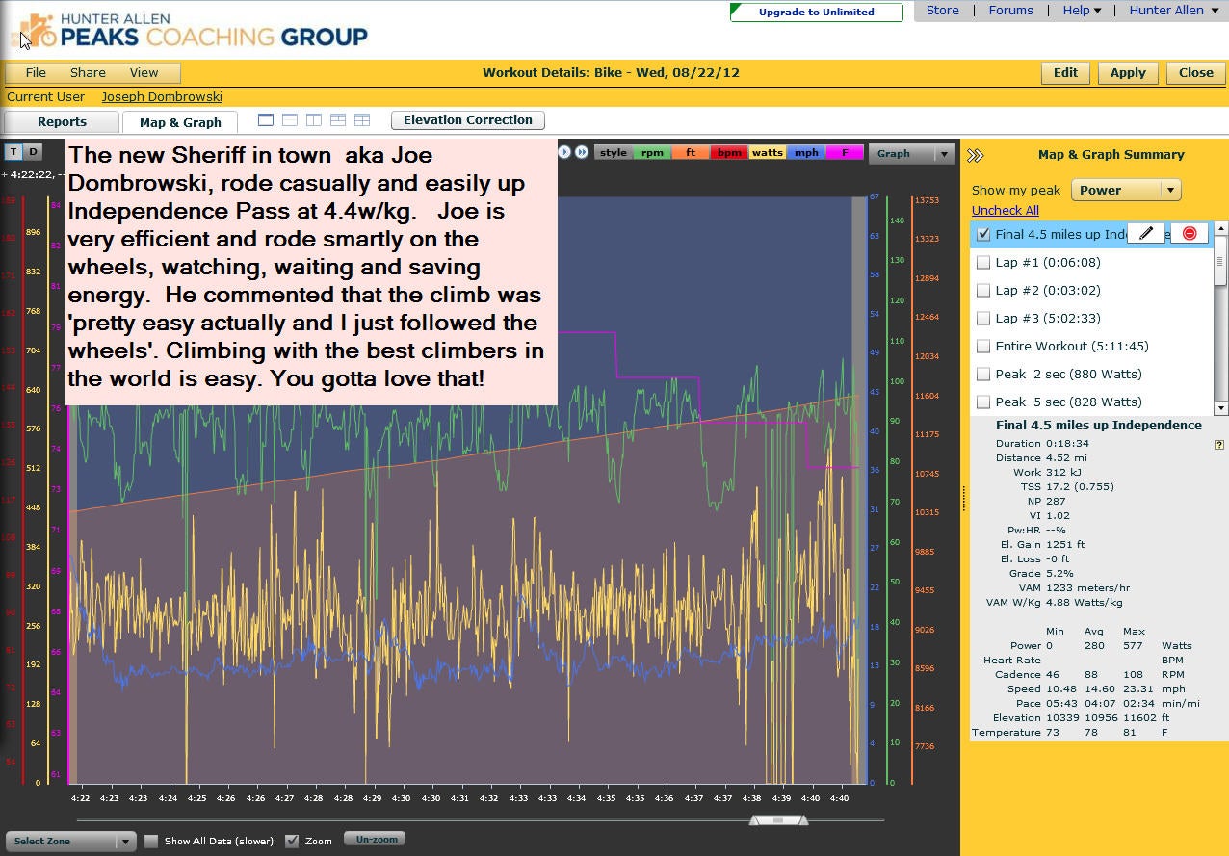
Task: Toggle the mph speed data channel
Action: click(805, 152)
